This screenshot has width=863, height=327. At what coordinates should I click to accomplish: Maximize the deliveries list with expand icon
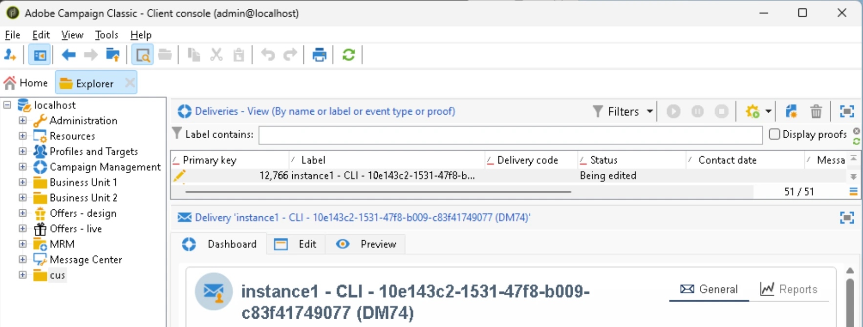click(847, 111)
